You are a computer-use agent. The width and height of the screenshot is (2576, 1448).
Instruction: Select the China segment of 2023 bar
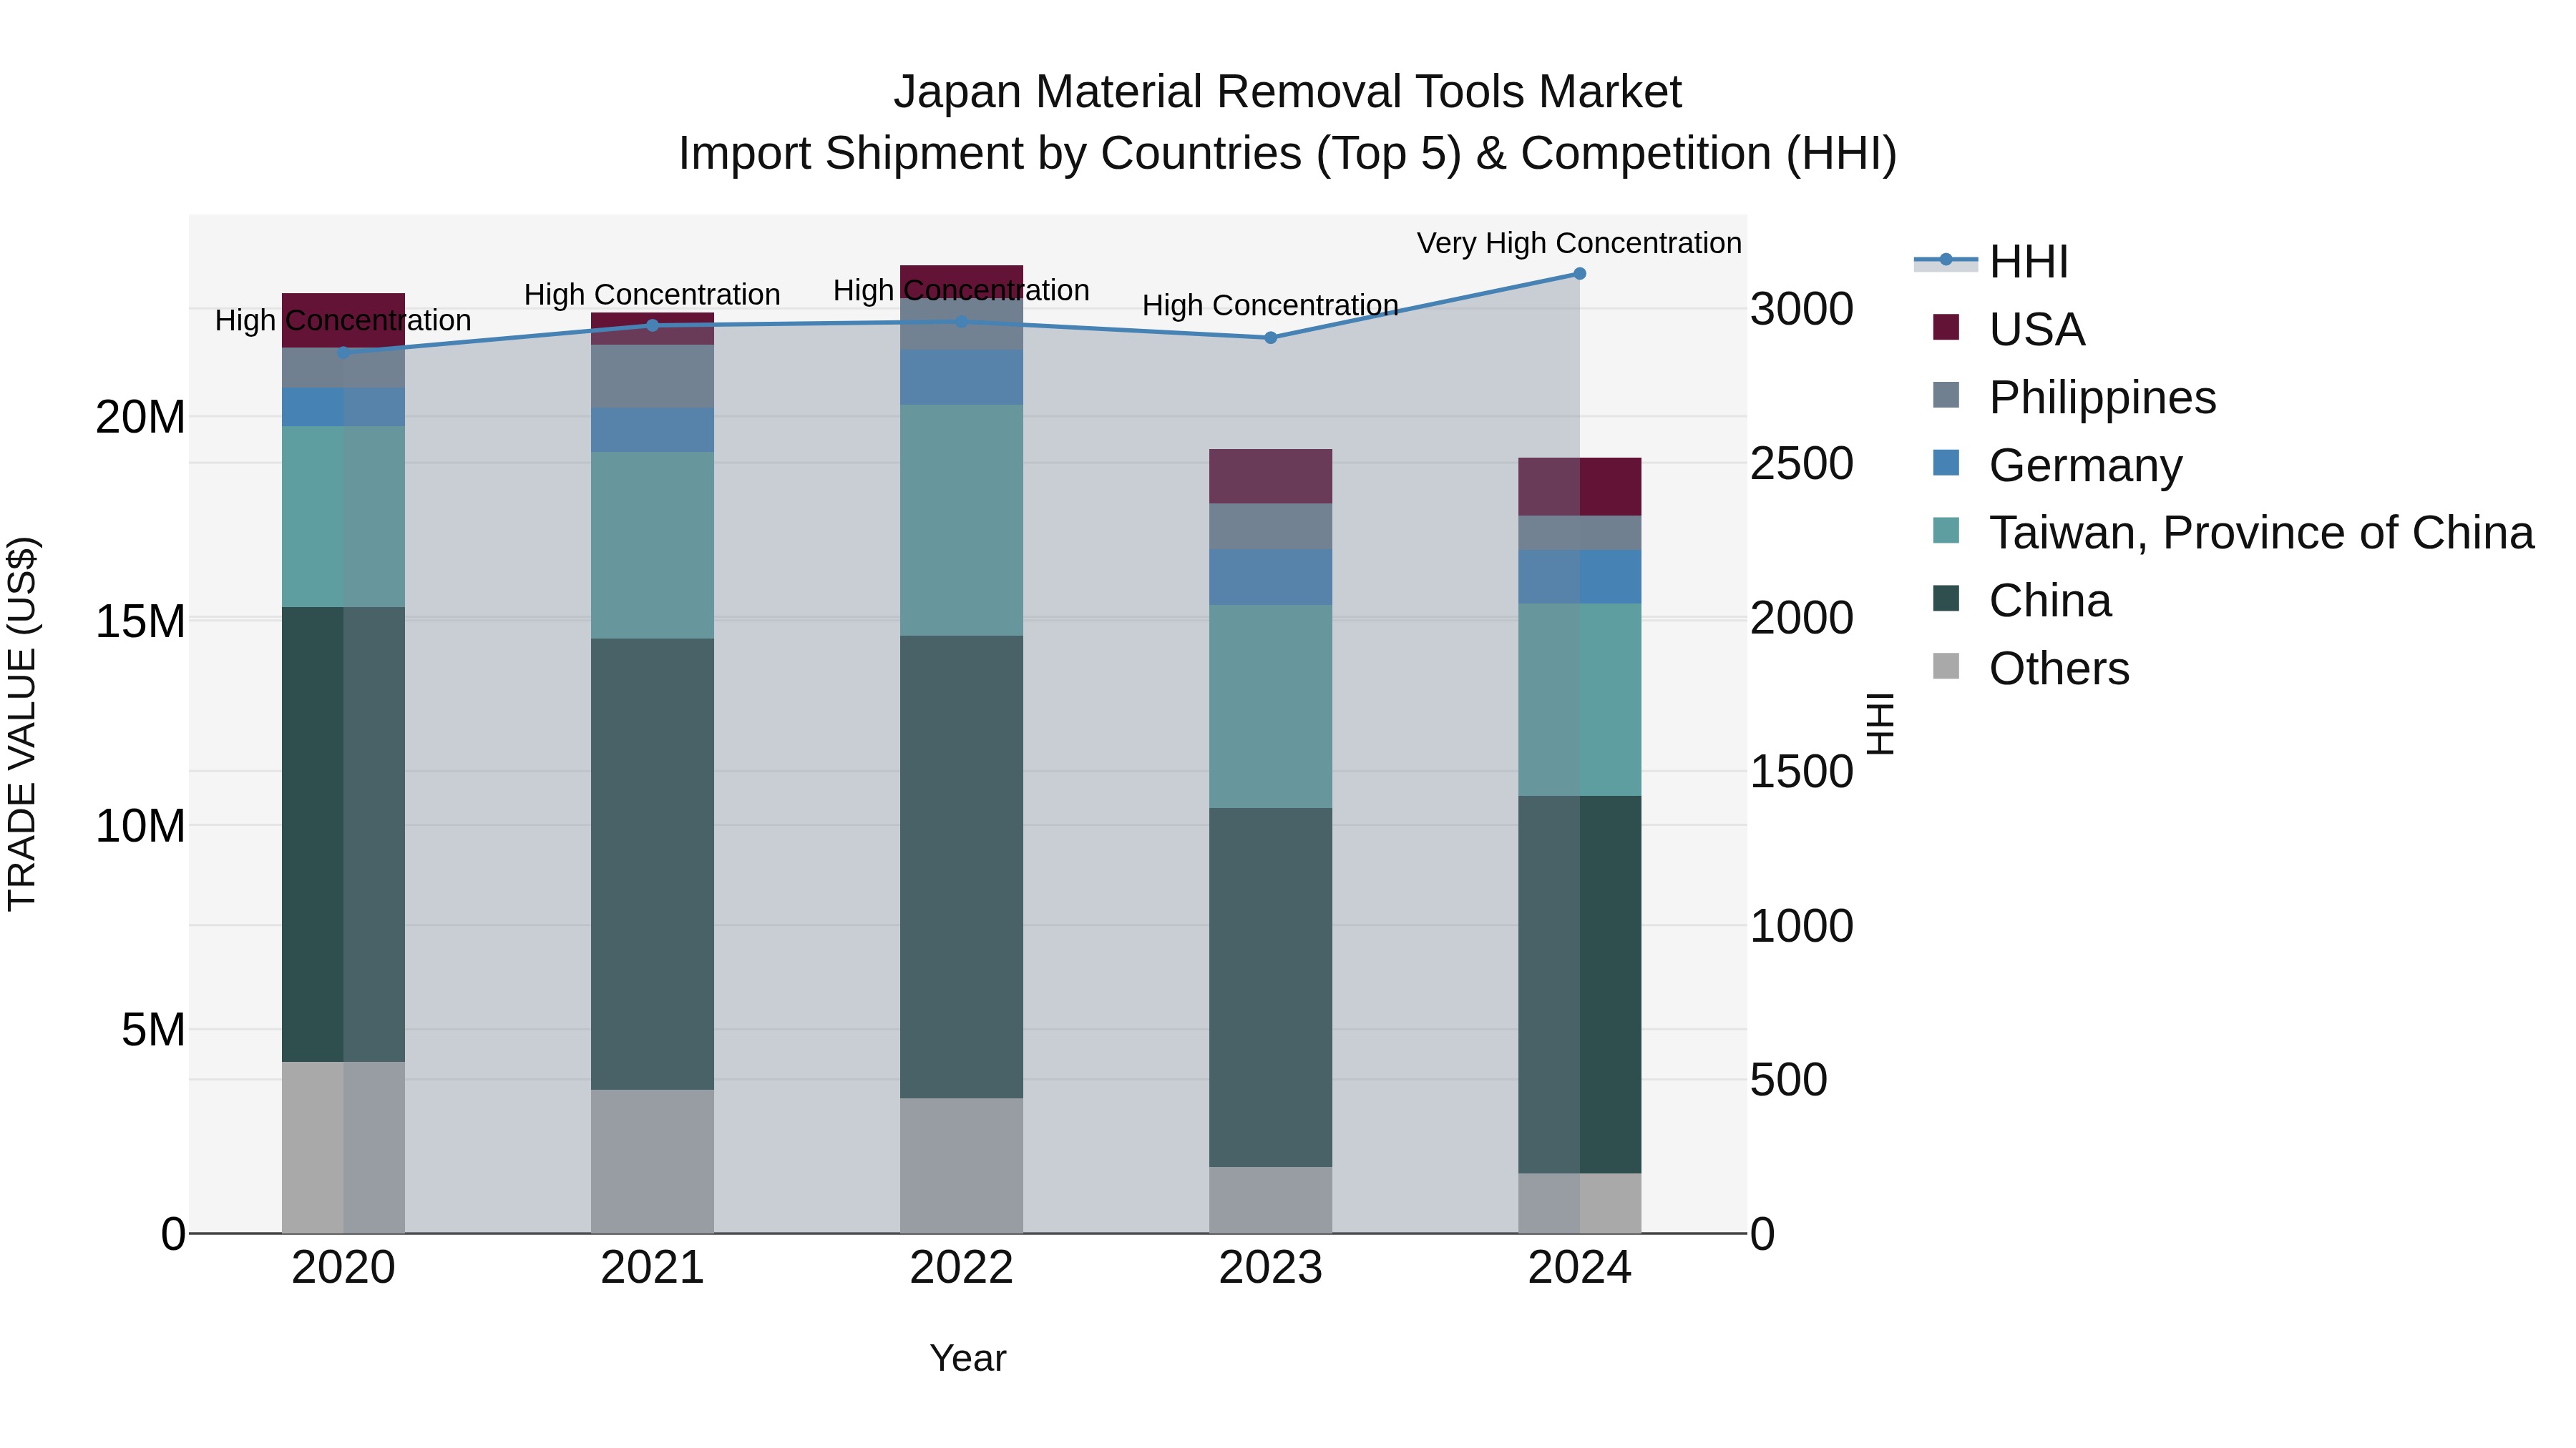(x=1271, y=988)
